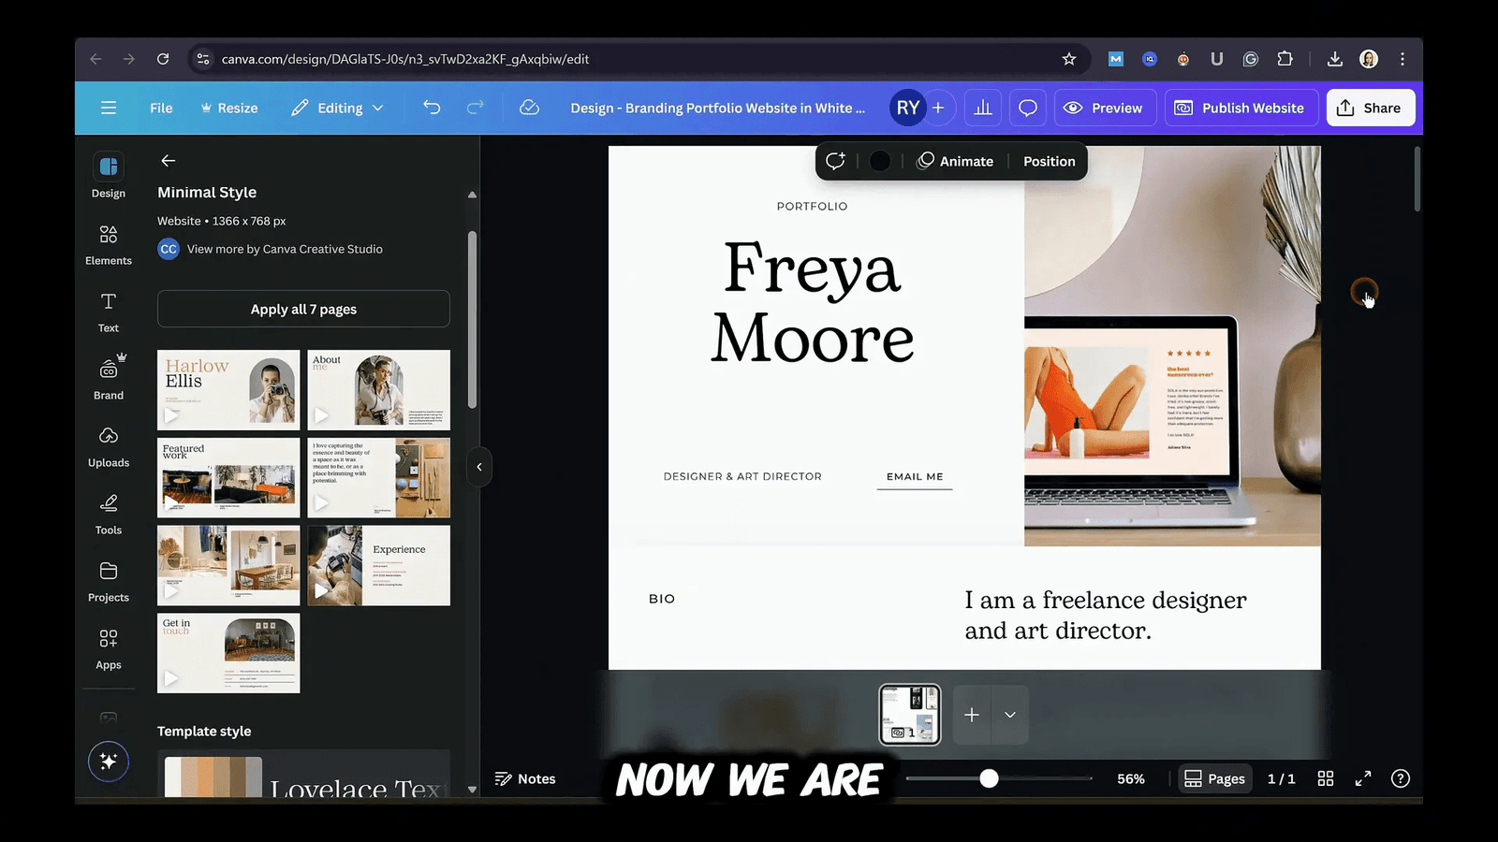The height and width of the screenshot is (842, 1498).
Task: Reload the browser page
Action: pos(163,59)
